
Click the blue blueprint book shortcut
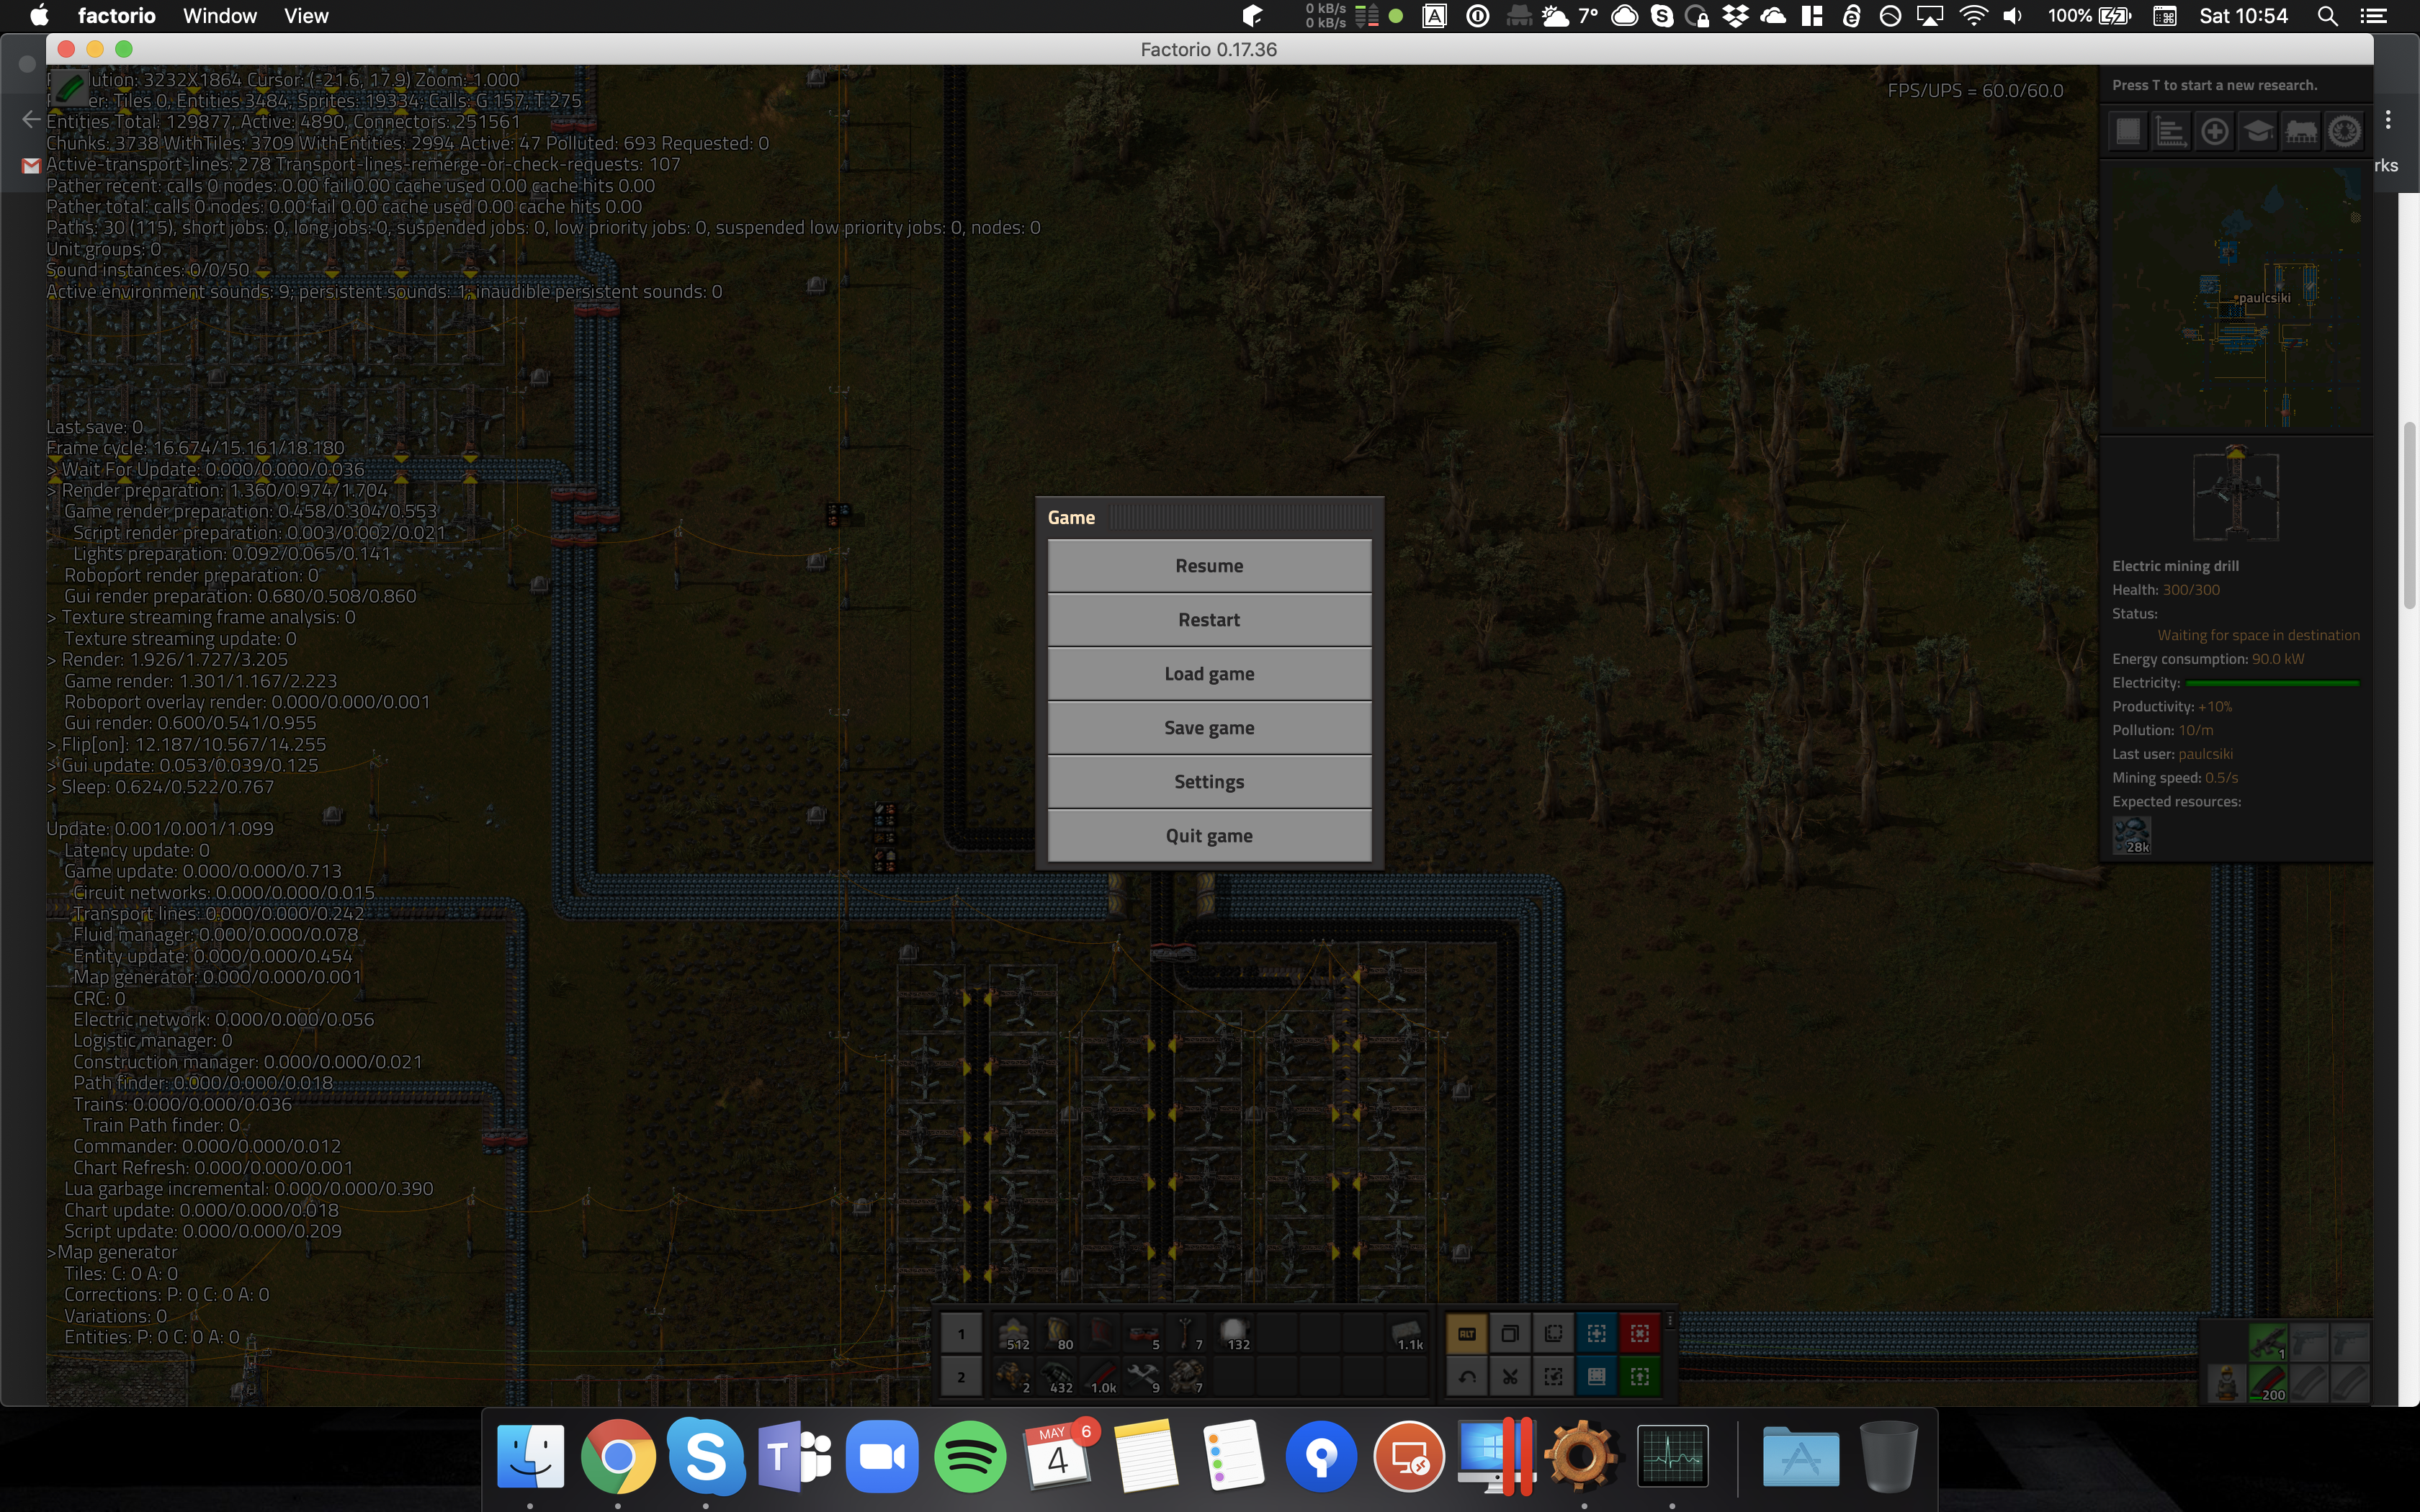pos(1597,1377)
